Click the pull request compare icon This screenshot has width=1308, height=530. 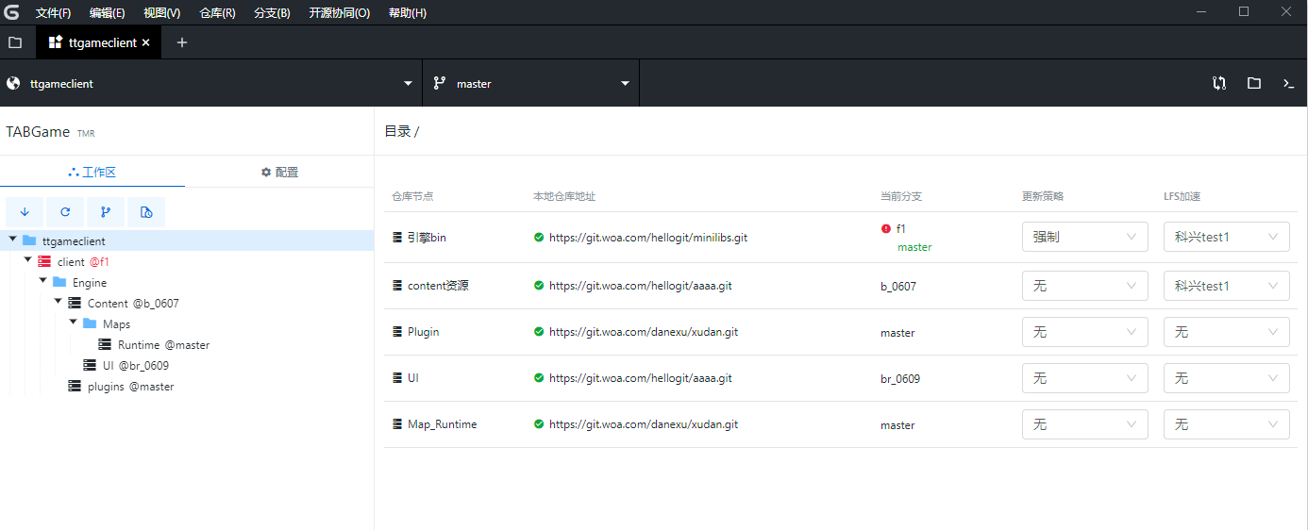tap(1219, 83)
